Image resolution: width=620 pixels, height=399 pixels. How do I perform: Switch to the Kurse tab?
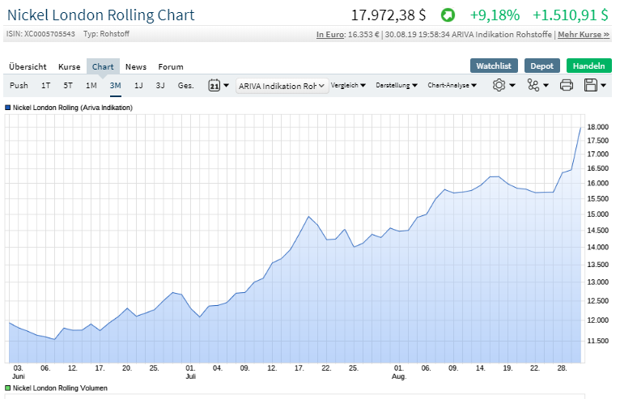pos(70,66)
